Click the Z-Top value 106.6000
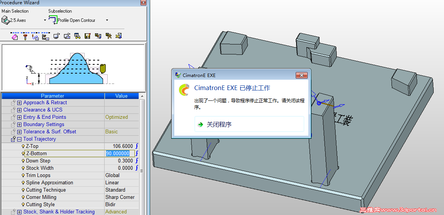 (123, 146)
